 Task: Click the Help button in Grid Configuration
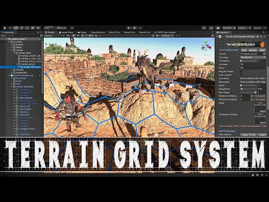tap(244, 50)
